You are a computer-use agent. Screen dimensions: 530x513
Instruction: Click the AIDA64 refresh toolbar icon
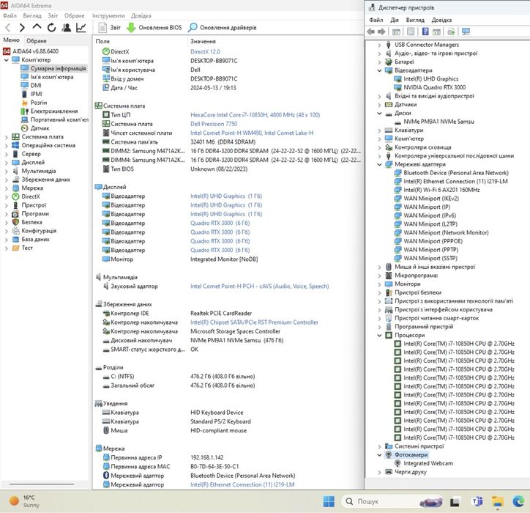pos(52,27)
